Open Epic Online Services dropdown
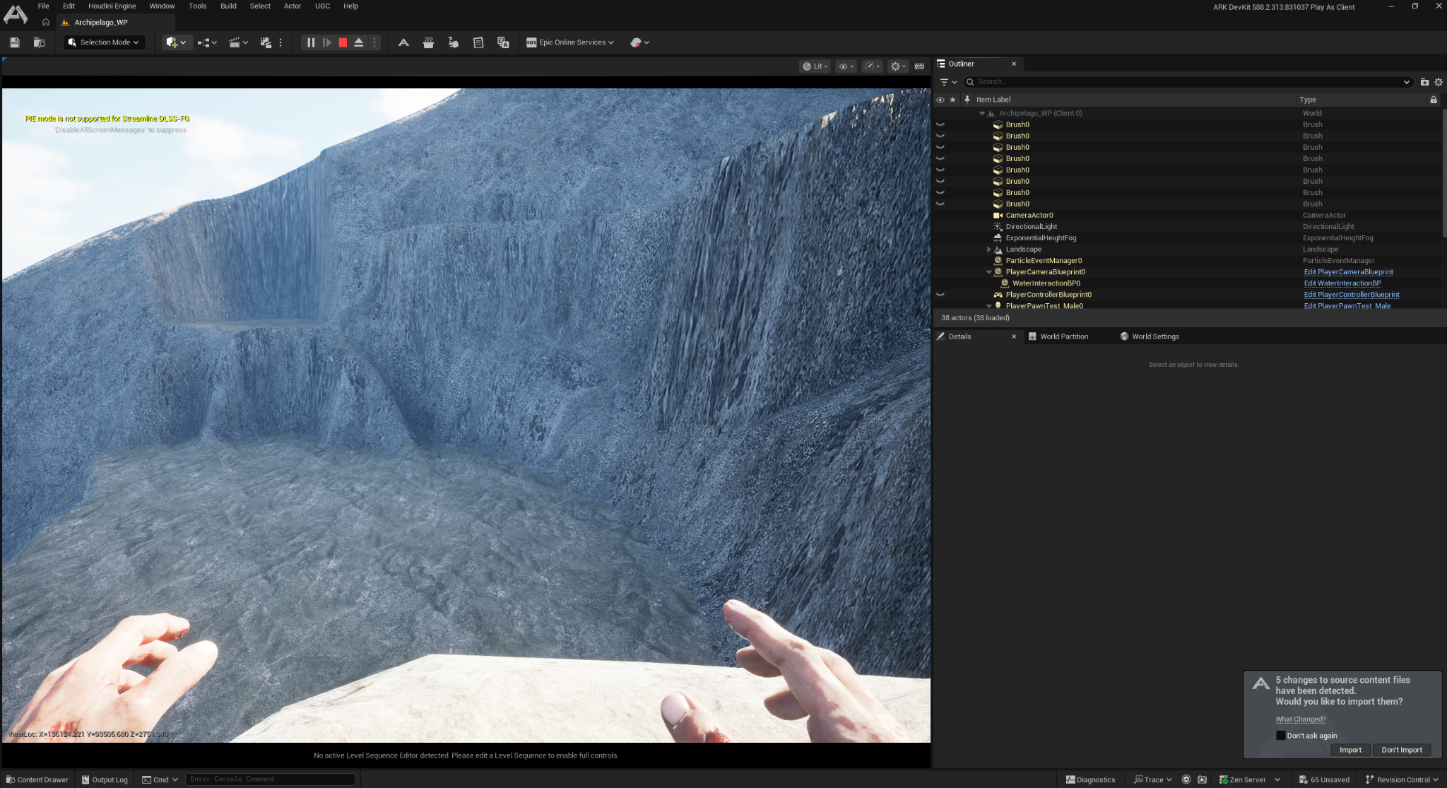 click(570, 42)
